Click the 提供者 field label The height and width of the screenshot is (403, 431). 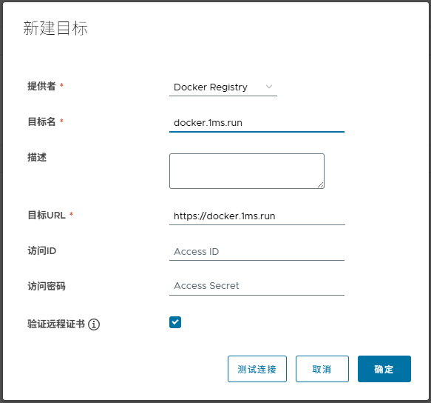(41, 86)
